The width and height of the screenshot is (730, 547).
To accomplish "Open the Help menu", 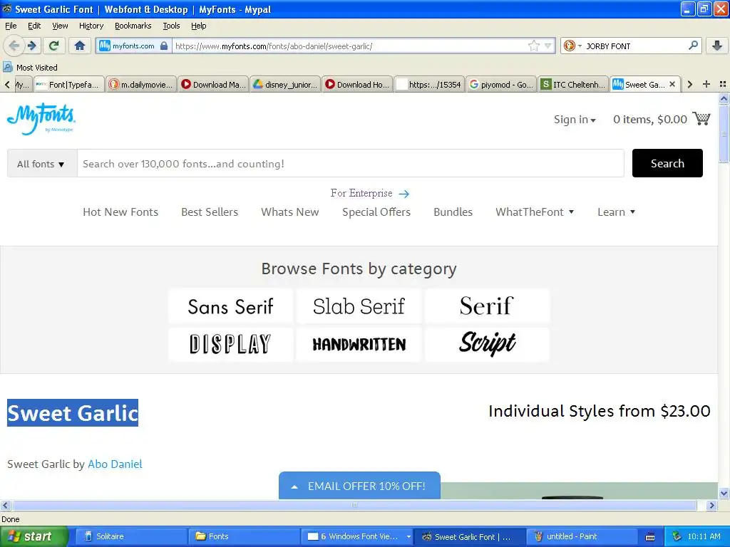I will [x=199, y=26].
